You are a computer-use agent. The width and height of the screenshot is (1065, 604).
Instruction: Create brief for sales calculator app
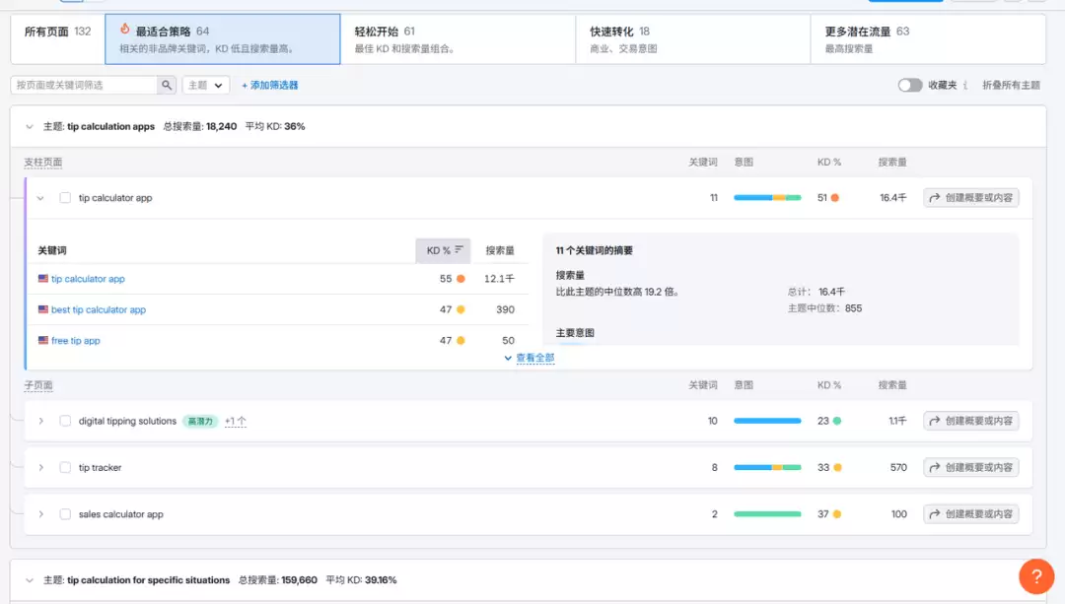[x=970, y=514]
